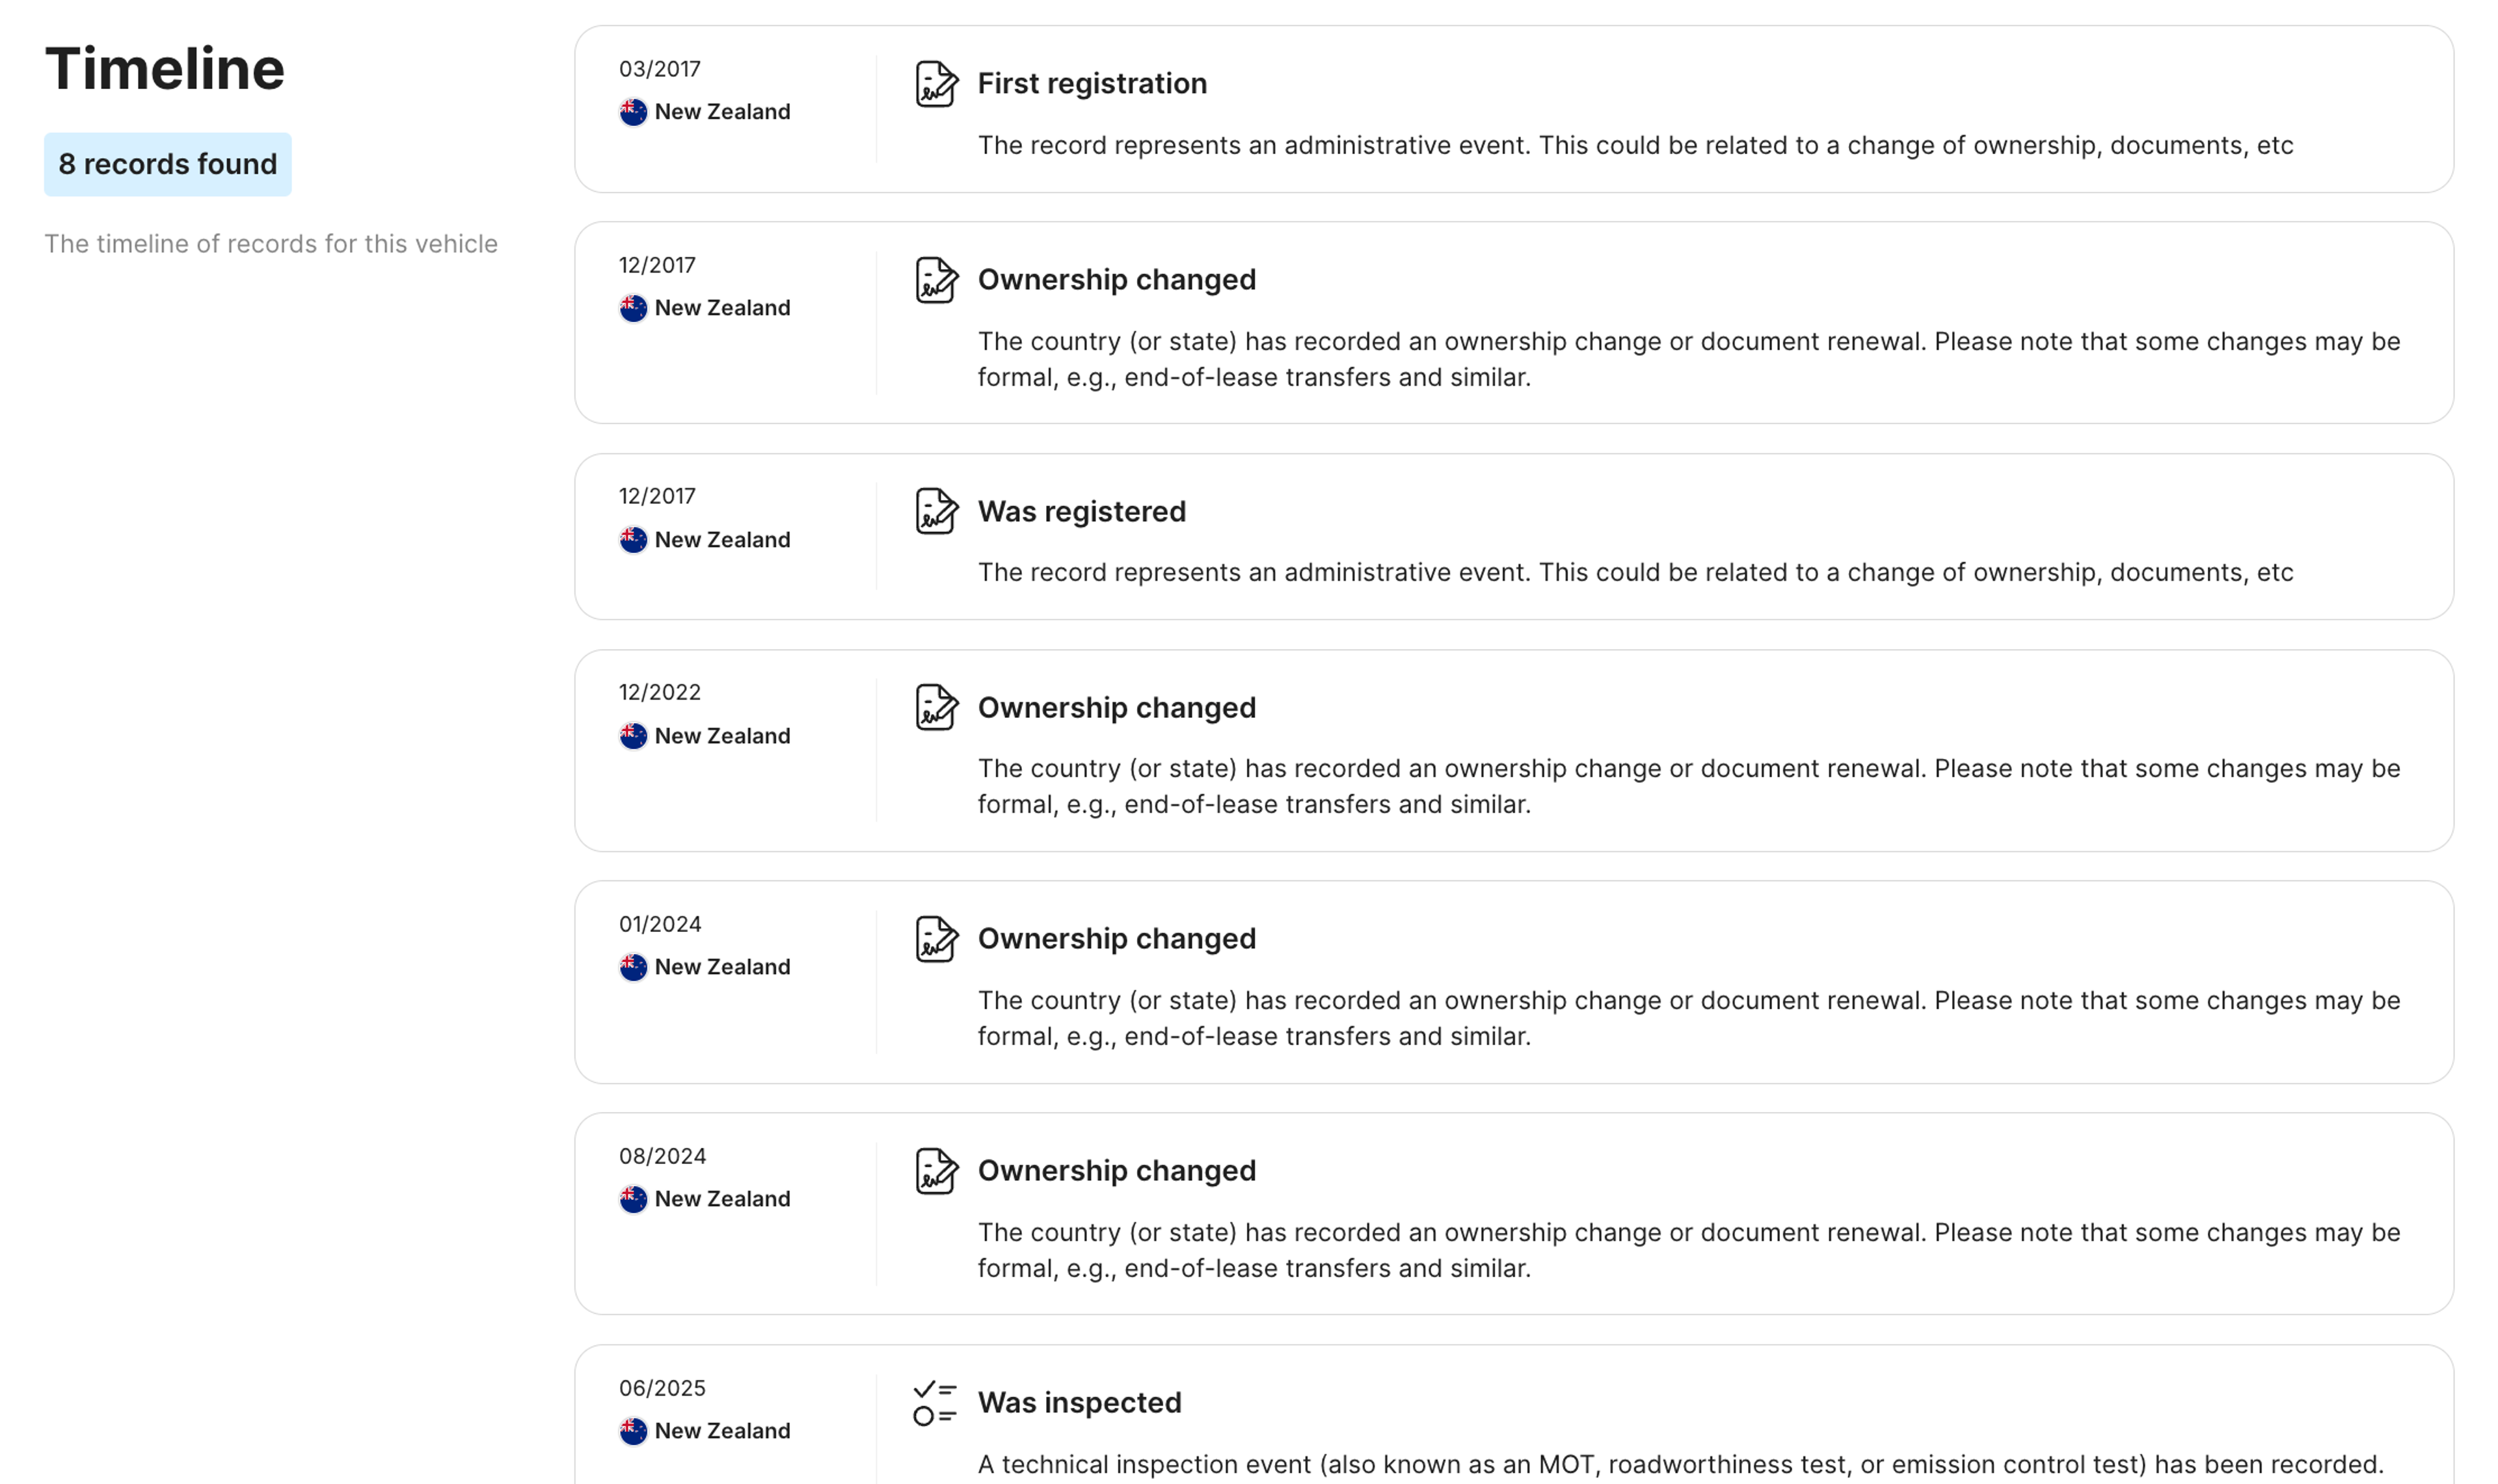Viewport: 2498px width, 1484px height.
Task: Click the Was inspected checklist icon
Action: click(935, 1402)
